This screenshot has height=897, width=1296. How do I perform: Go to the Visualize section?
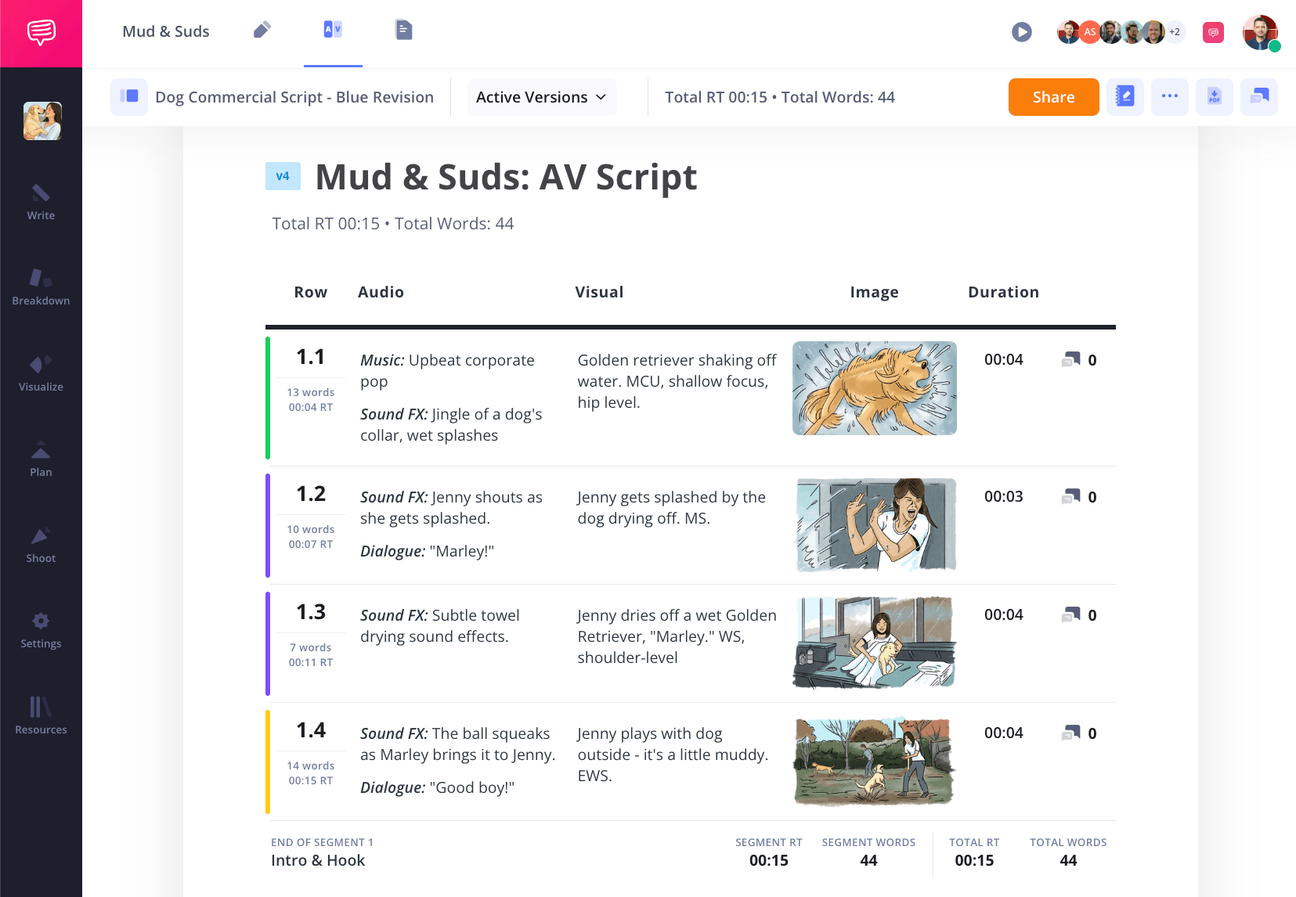pyautogui.click(x=41, y=373)
